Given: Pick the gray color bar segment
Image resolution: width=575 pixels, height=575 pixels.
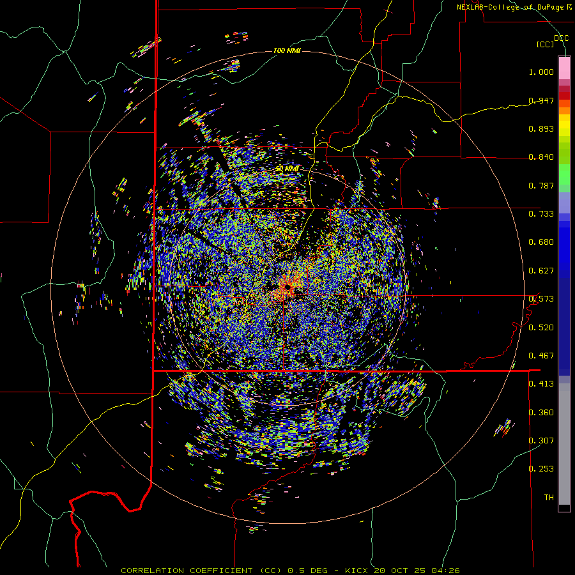Looking at the screenshot, I should (x=564, y=444).
